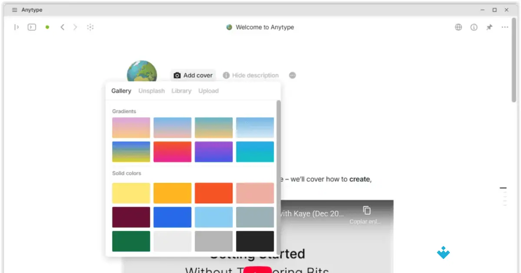Click the globe publish icon
Screen dimensions: 521x273
(458, 27)
